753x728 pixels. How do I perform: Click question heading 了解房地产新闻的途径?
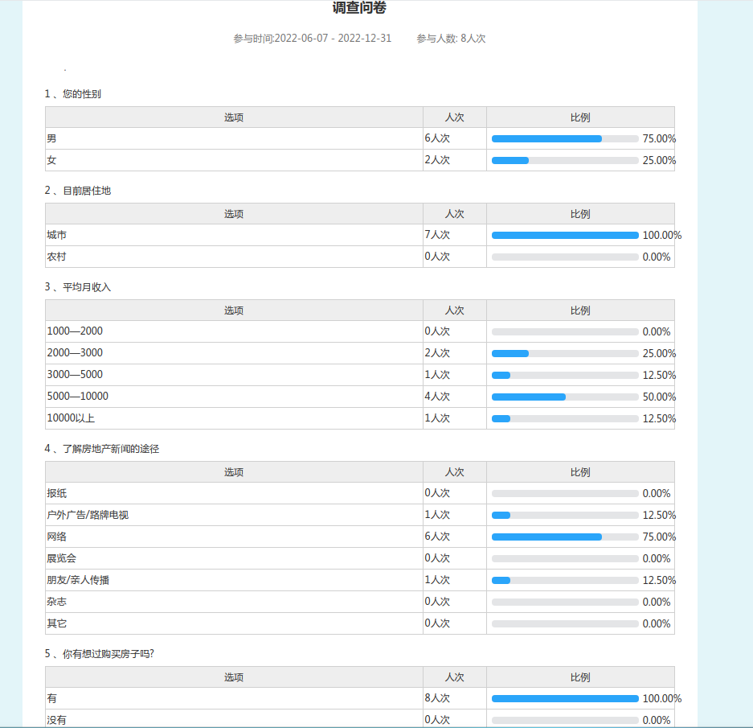click(110, 449)
